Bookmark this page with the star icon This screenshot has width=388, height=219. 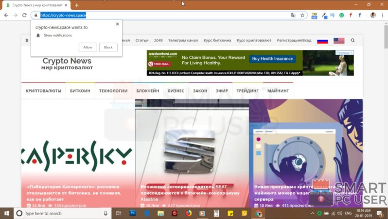coord(302,15)
